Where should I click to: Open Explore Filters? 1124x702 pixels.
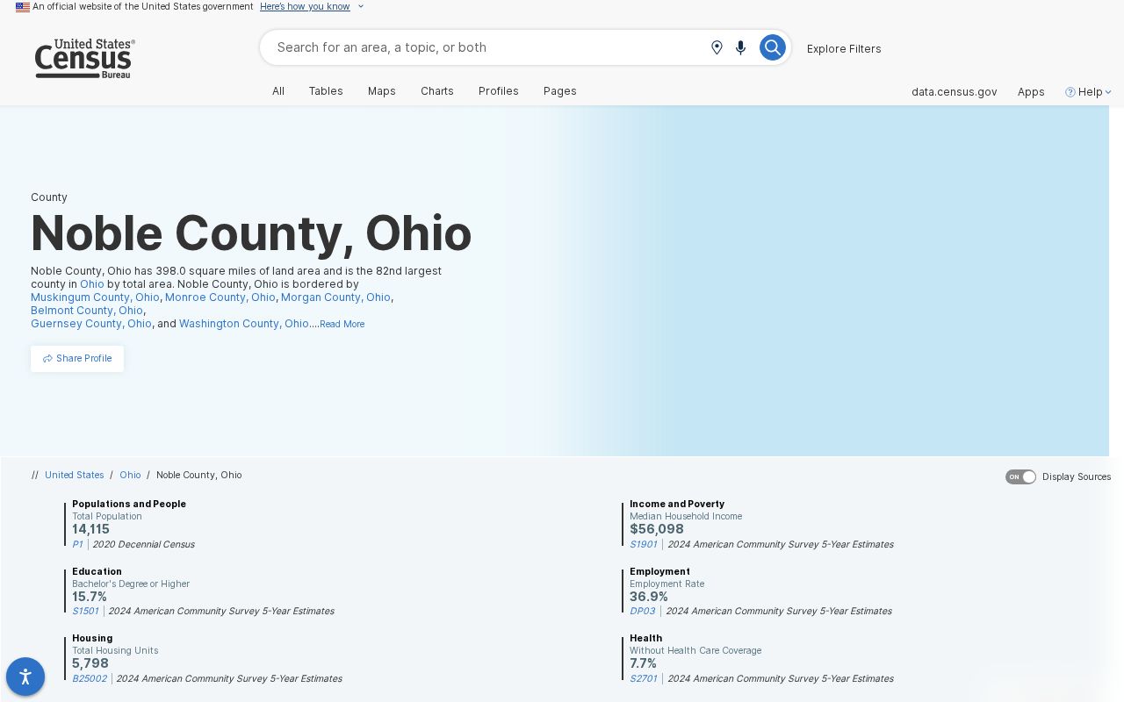(x=844, y=48)
